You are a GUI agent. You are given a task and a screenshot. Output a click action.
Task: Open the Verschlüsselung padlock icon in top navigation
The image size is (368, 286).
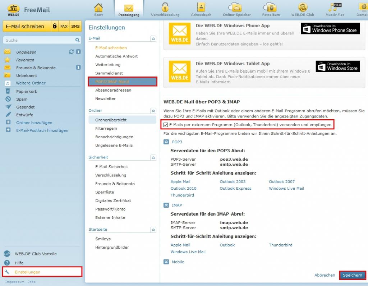tap(165, 8)
